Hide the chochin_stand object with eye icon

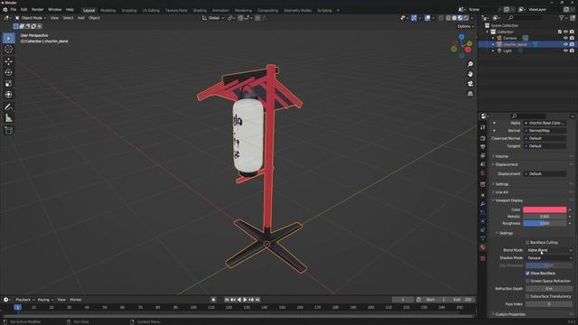tap(565, 44)
